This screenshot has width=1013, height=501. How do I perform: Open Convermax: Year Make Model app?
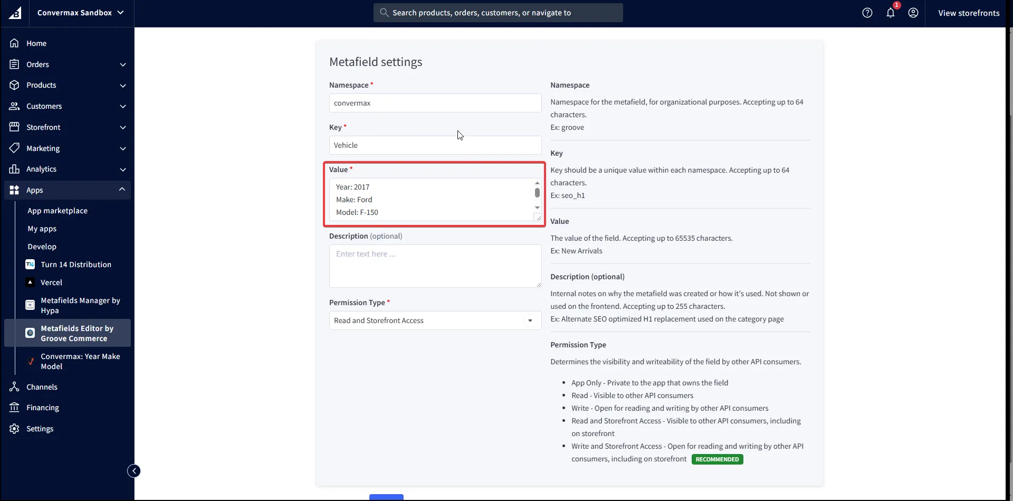80,361
